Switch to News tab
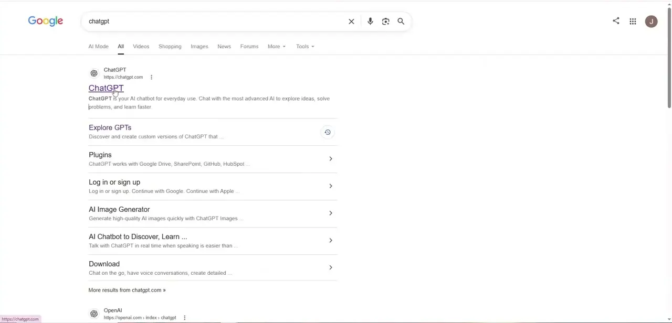Viewport: 672px width, 323px height. pyautogui.click(x=224, y=47)
